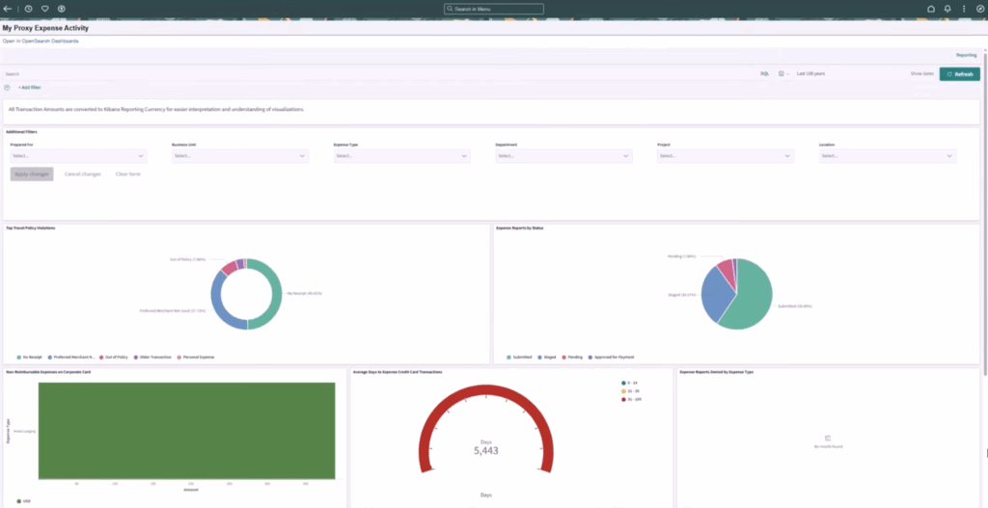
Task: Open favorites heart icon
Action: [x=44, y=9]
